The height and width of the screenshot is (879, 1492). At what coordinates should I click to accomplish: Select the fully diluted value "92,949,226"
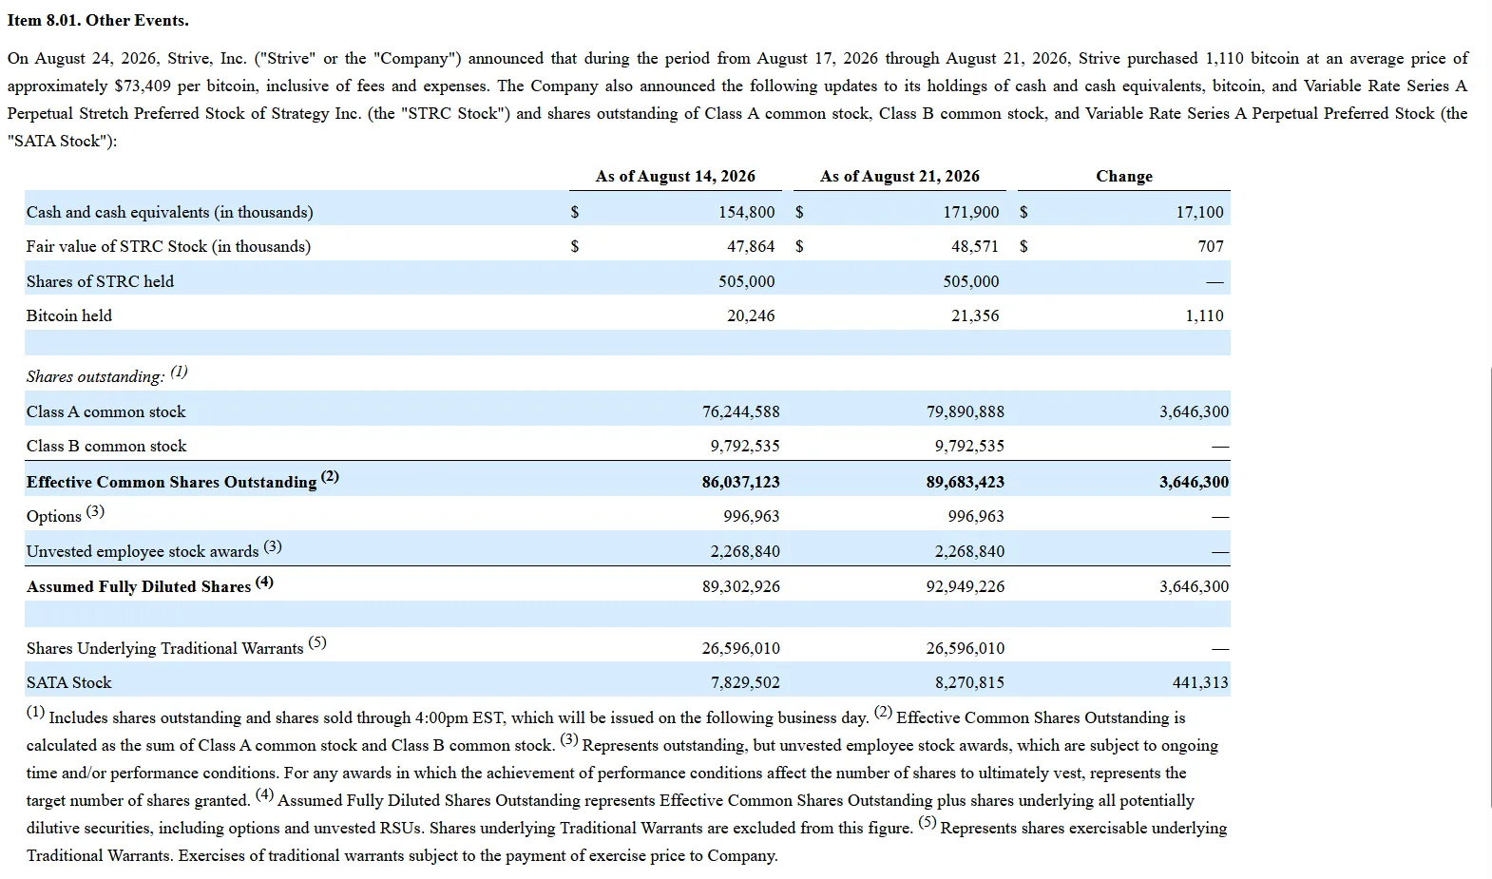966,586
